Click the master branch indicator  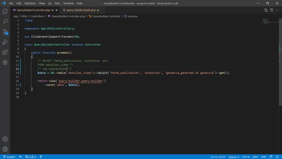9,157
